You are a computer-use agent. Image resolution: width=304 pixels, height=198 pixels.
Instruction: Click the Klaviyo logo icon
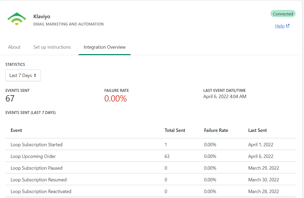(17, 19)
